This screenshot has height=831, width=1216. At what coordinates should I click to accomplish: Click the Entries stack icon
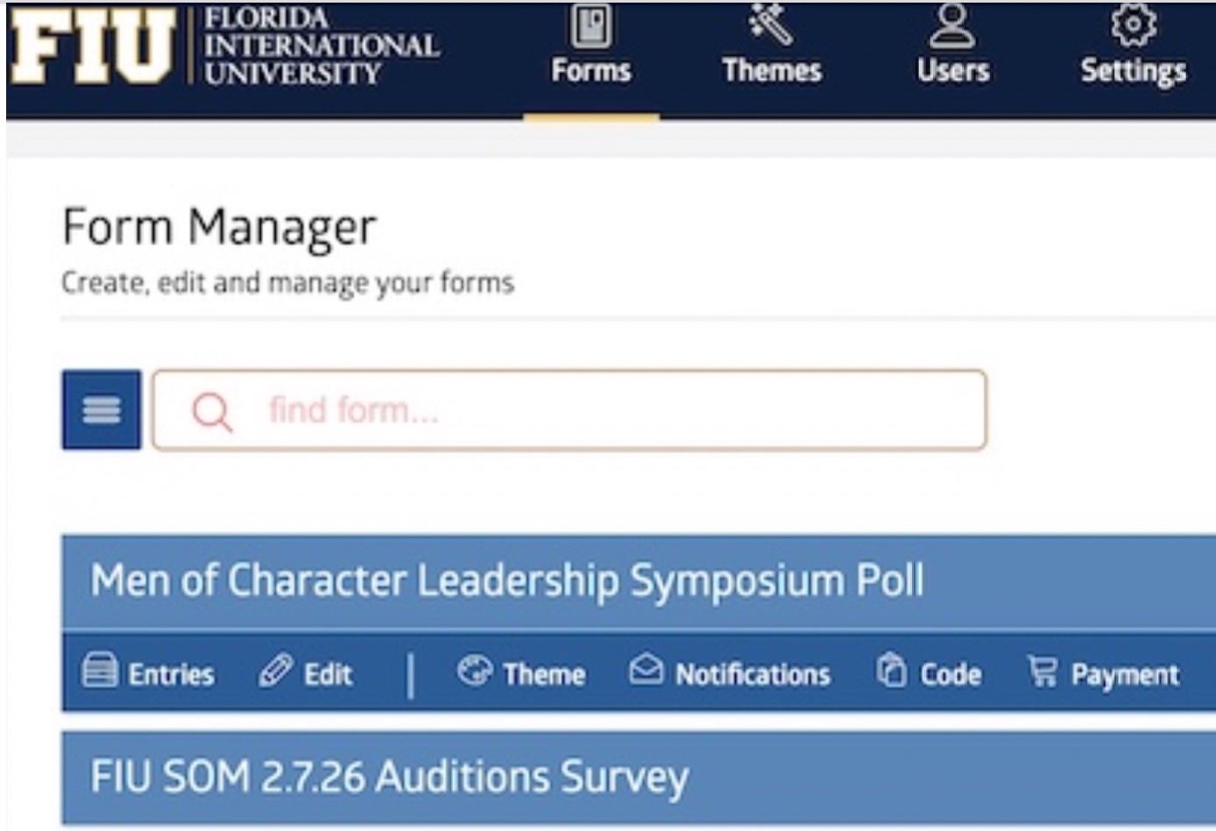point(99,671)
